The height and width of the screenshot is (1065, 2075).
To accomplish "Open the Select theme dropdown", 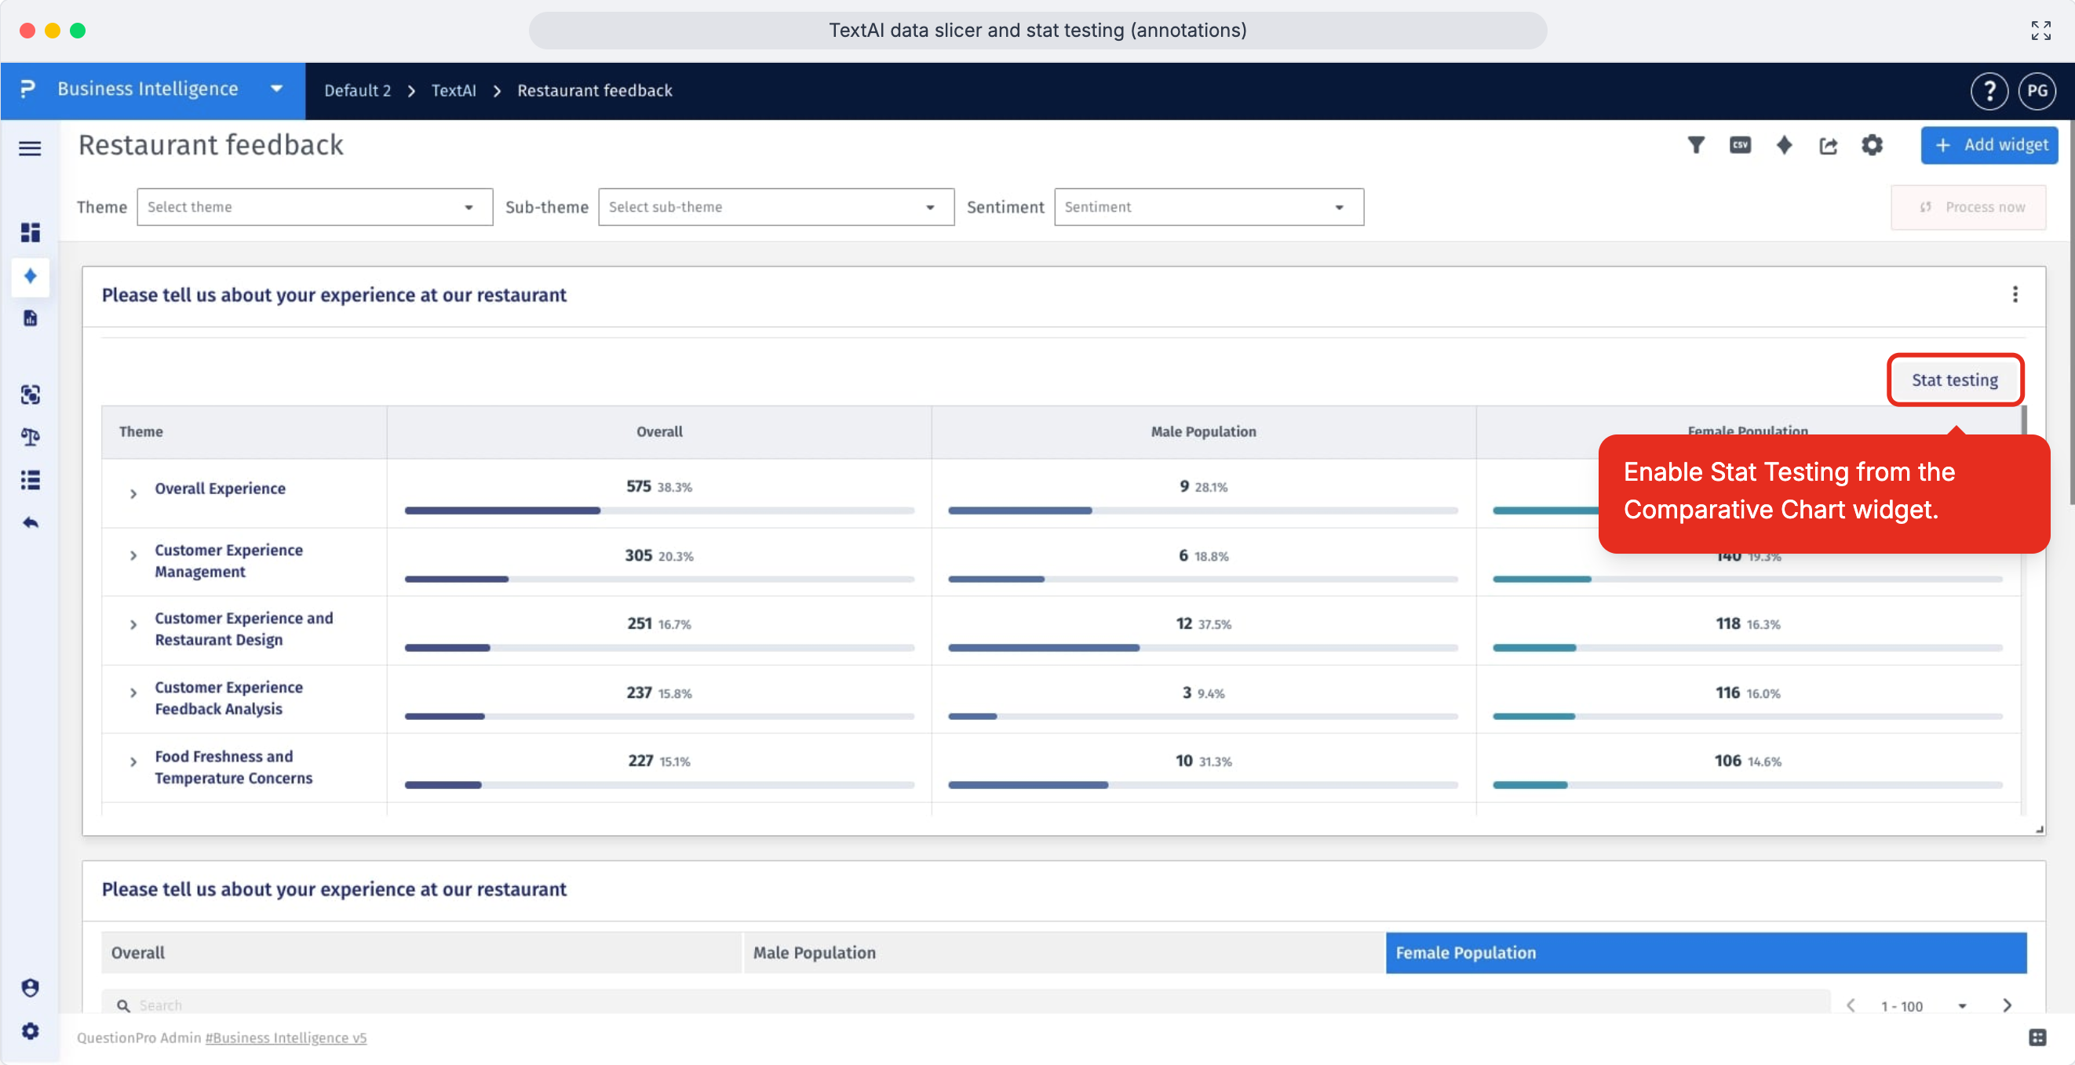I will 314,207.
